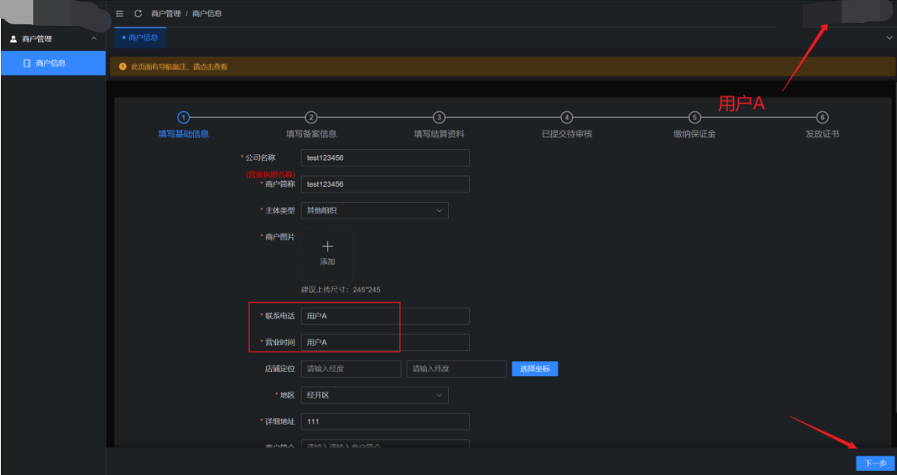
Task: Toggle the sidebar hamburger menu icon
Action: click(x=119, y=14)
